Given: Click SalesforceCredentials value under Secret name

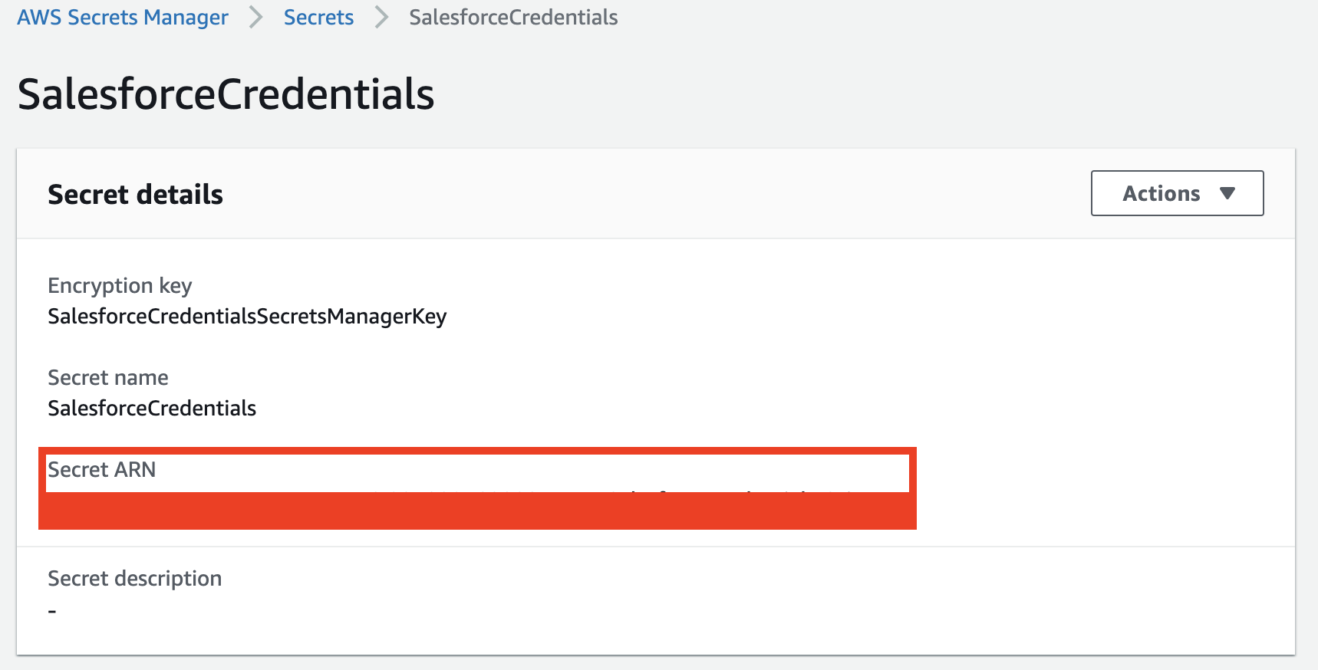Looking at the screenshot, I should (152, 408).
